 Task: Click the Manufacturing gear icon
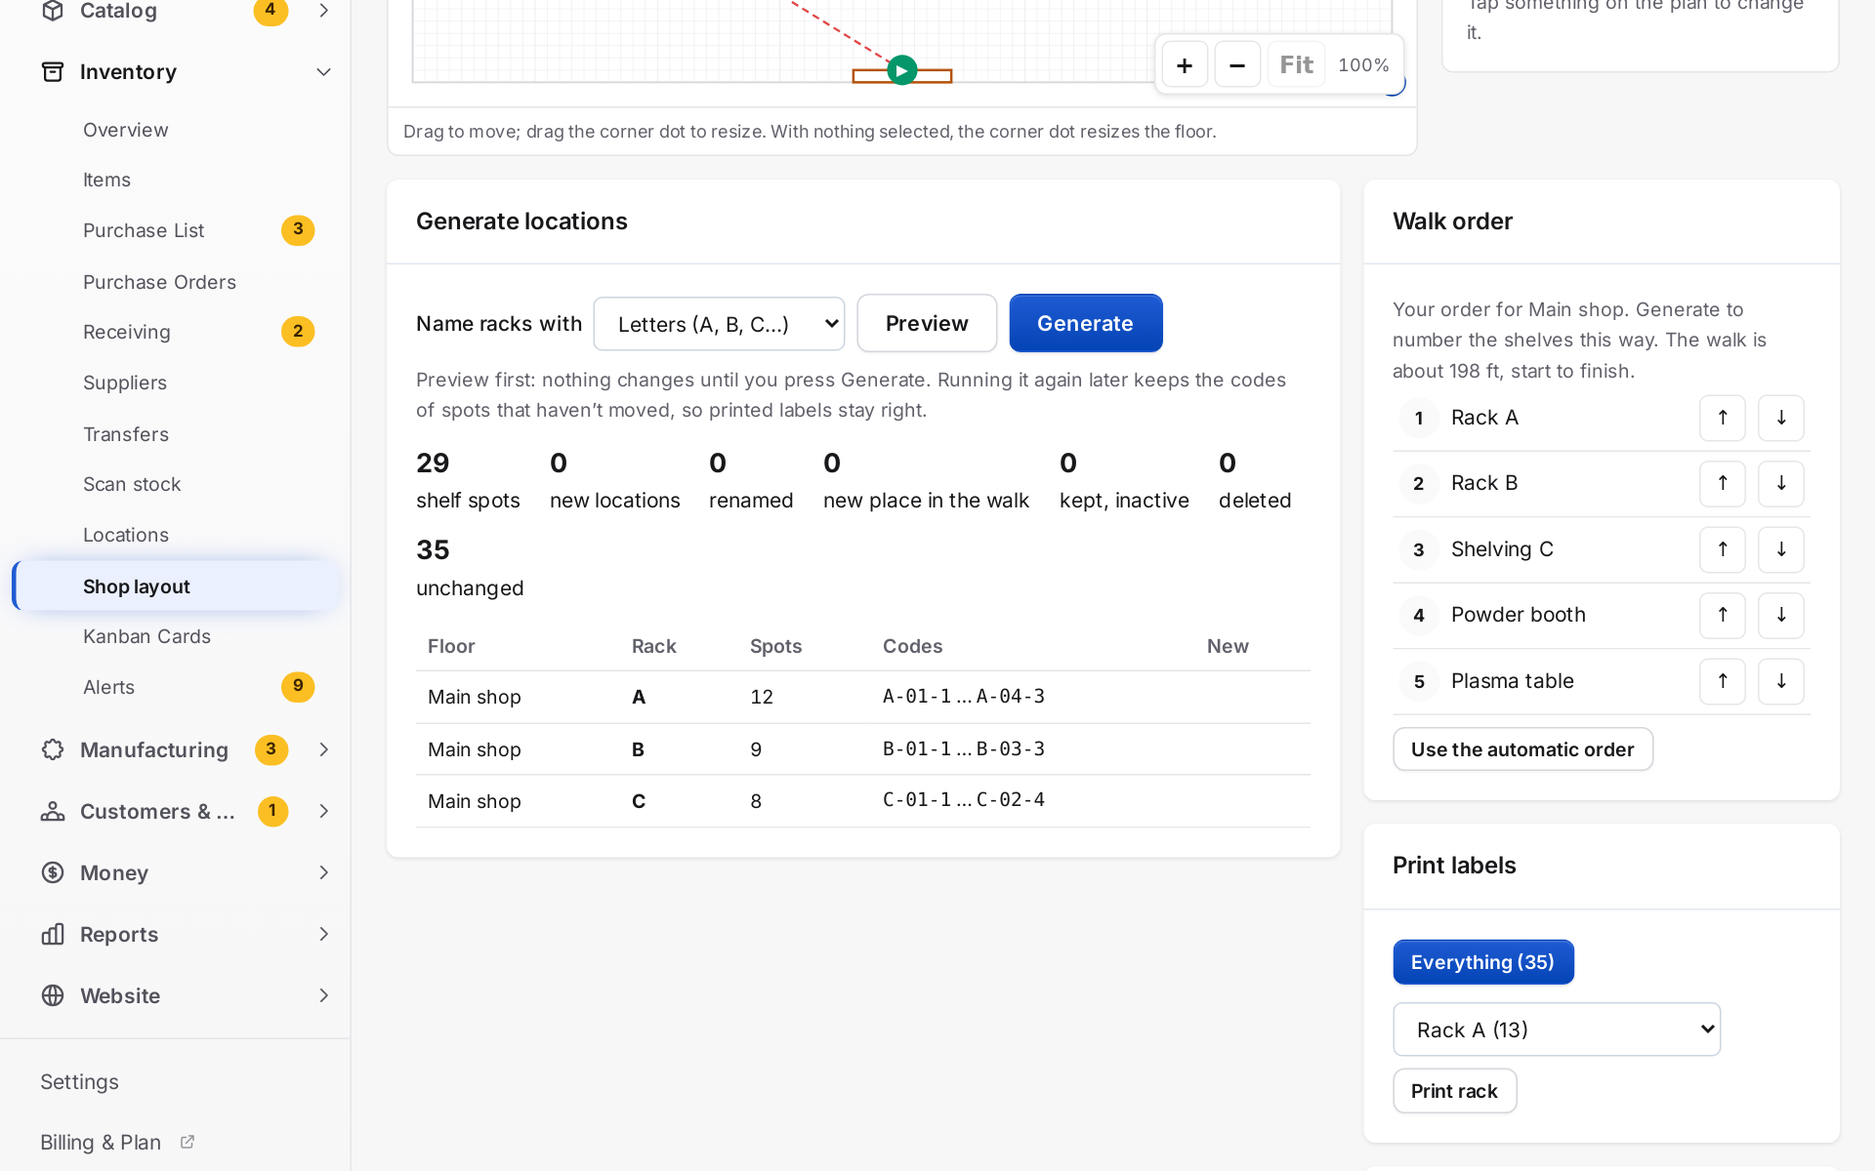53,749
